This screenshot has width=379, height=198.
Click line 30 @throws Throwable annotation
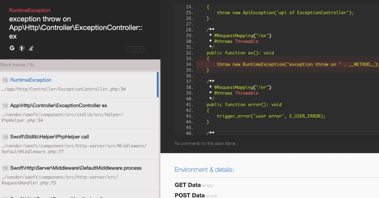(234, 41)
